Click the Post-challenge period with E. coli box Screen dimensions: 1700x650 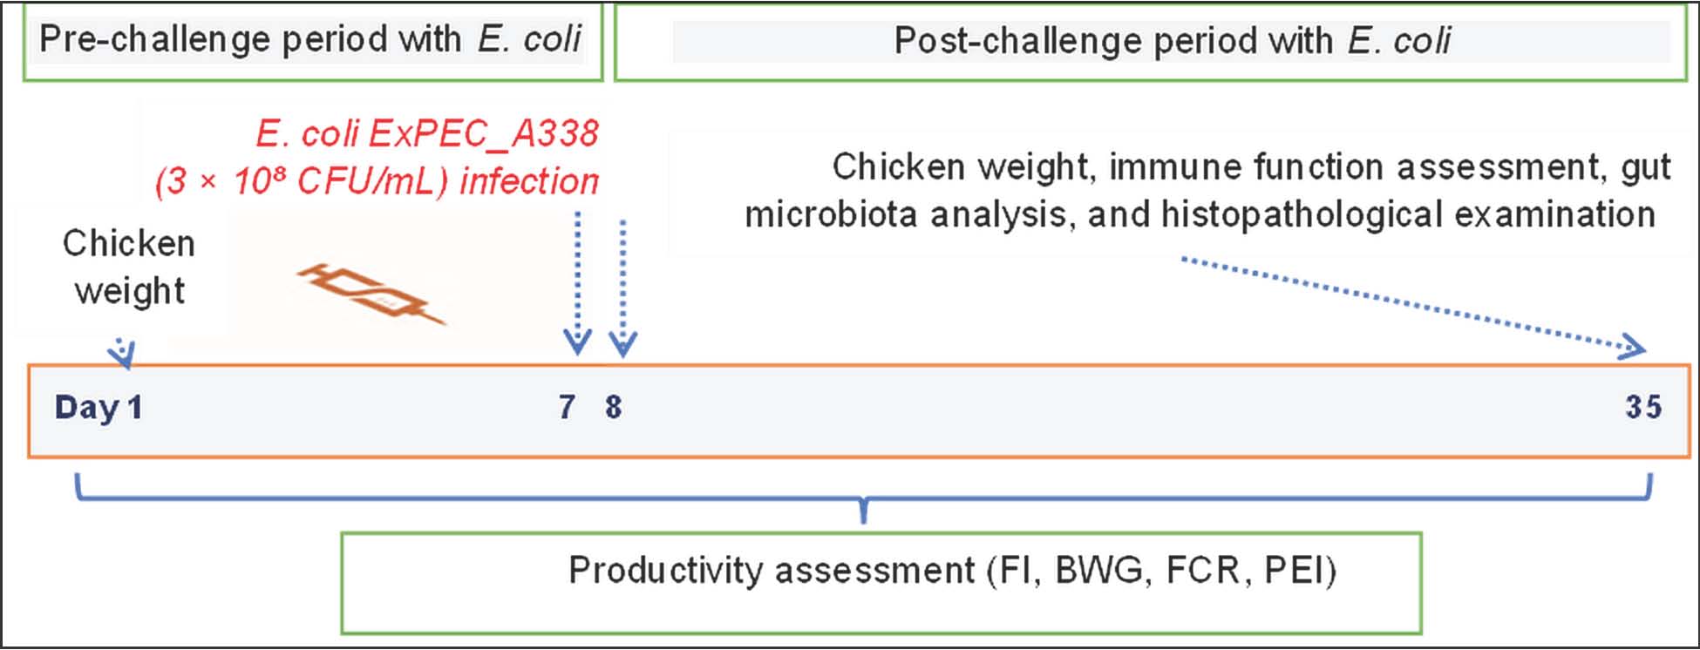pos(1151,42)
